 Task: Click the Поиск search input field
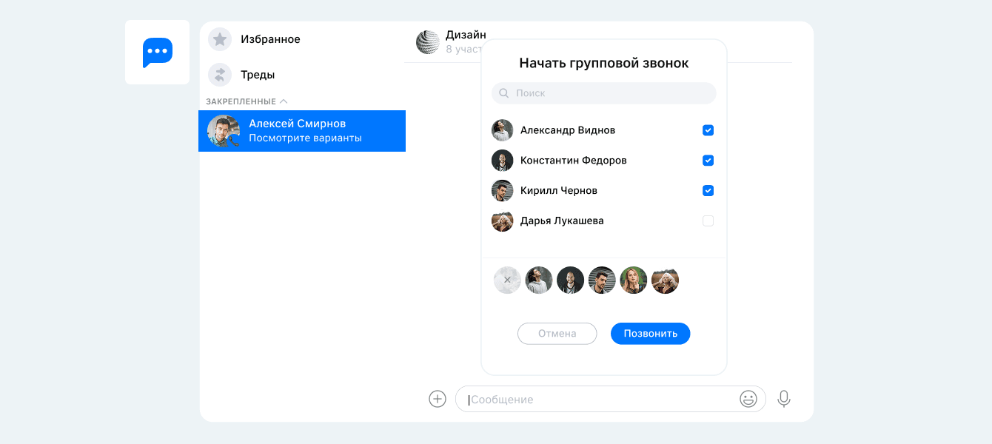click(x=604, y=93)
